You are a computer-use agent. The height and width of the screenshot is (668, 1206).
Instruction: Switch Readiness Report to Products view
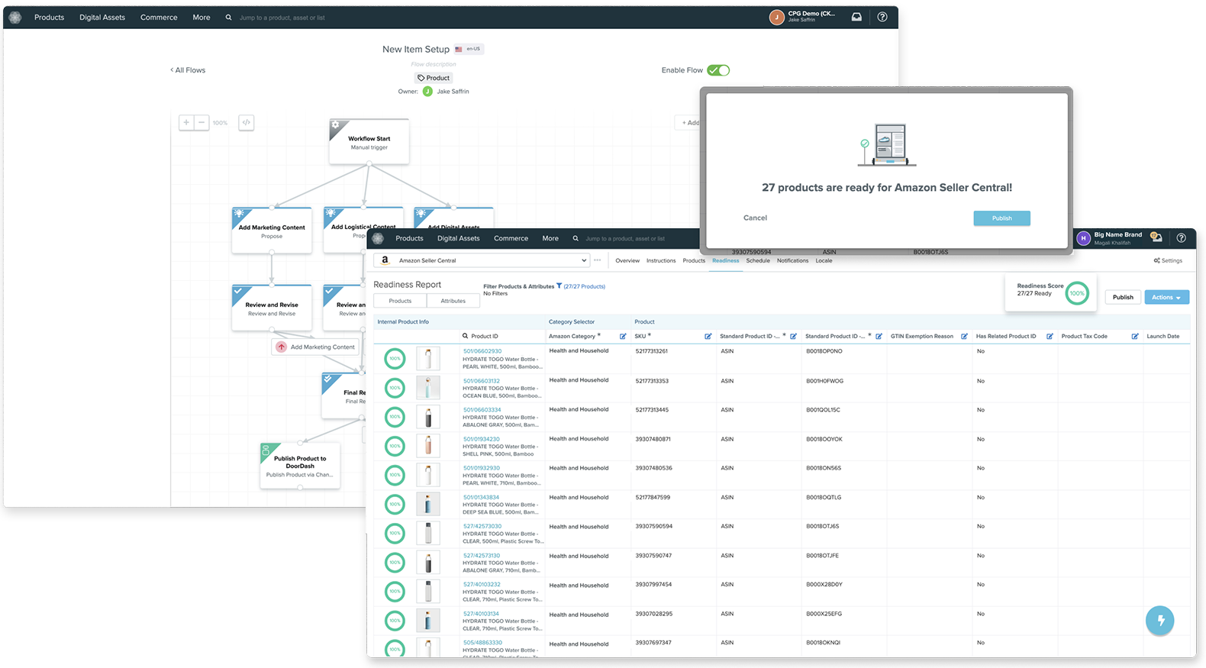point(400,301)
